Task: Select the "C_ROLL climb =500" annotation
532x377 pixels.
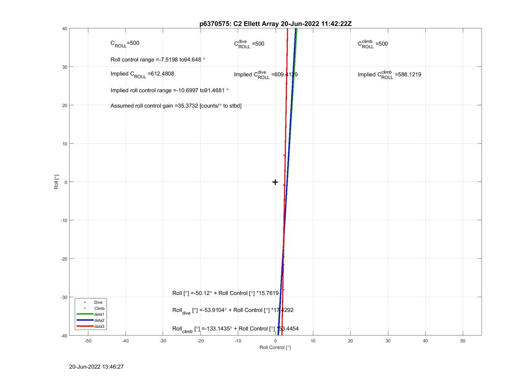Action: 373,44
